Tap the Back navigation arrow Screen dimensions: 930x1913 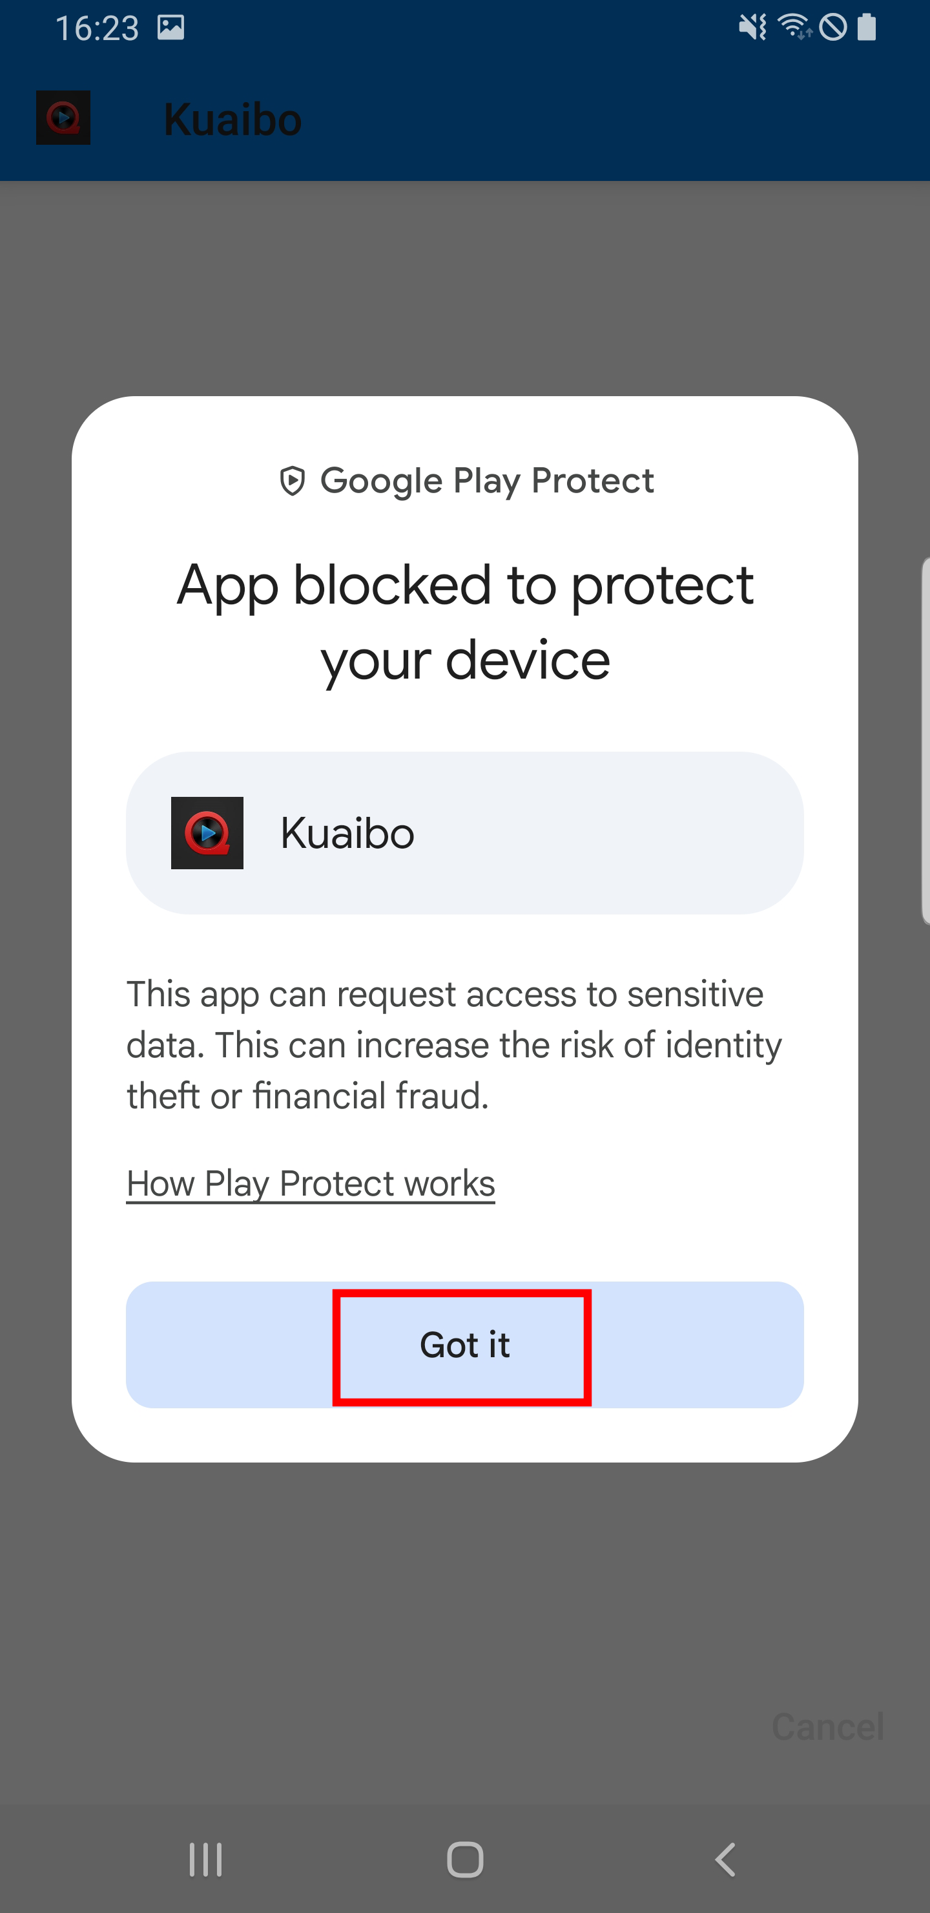725,1859
